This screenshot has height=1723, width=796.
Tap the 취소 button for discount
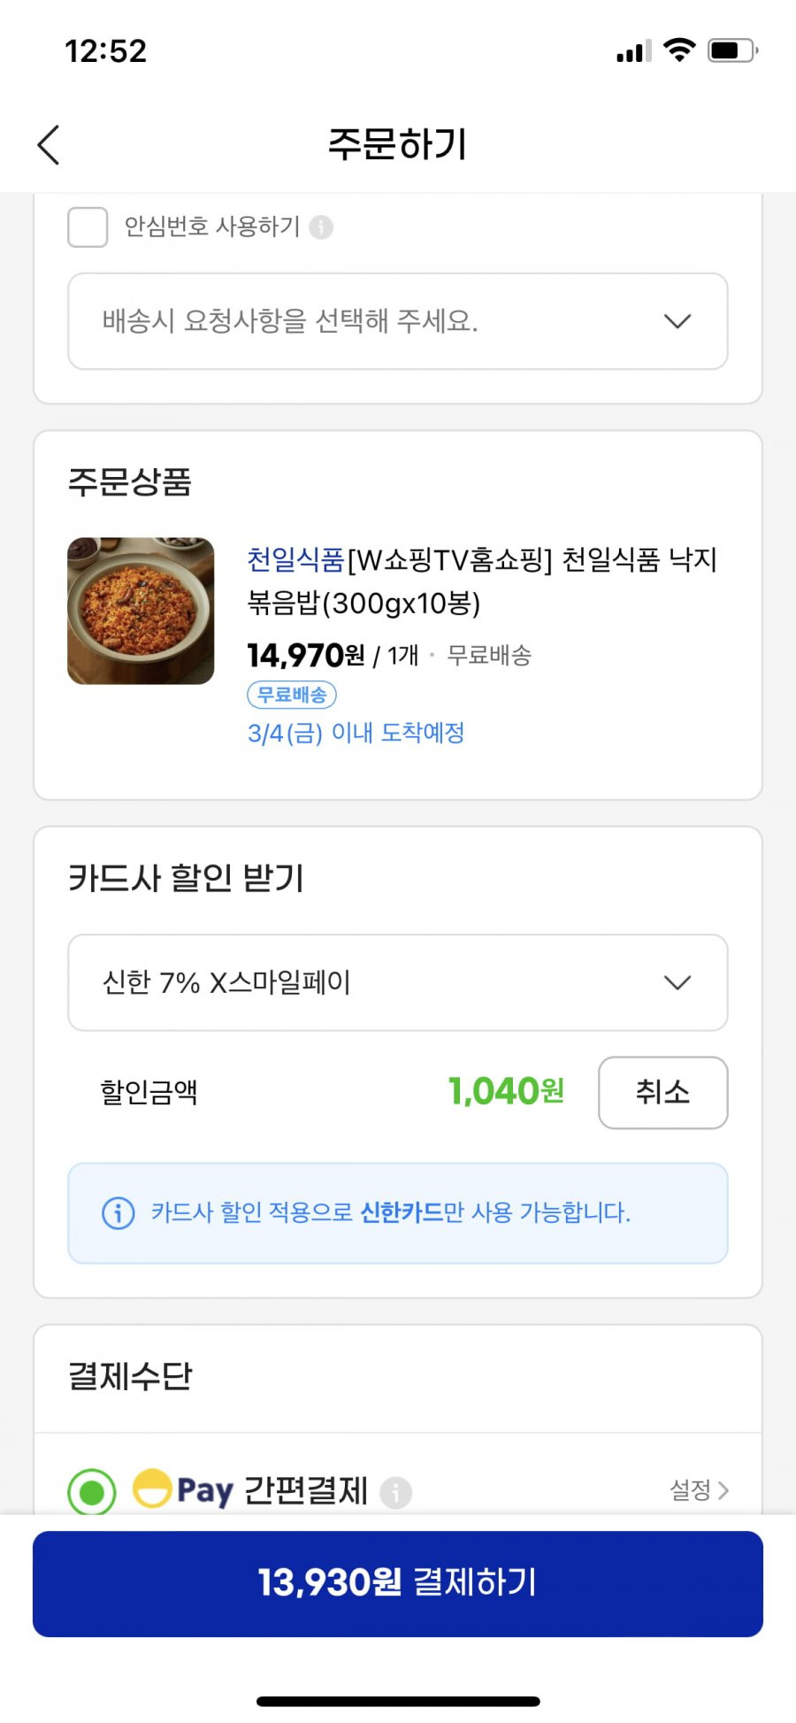tap(663, 1092)
